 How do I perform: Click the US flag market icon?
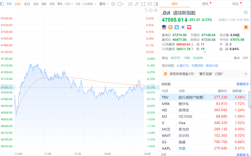pos(164,27)
